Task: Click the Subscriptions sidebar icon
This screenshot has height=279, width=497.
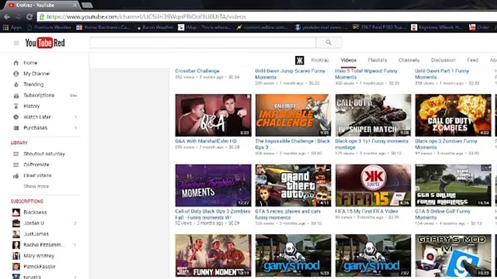Action: tap(16, 95)
